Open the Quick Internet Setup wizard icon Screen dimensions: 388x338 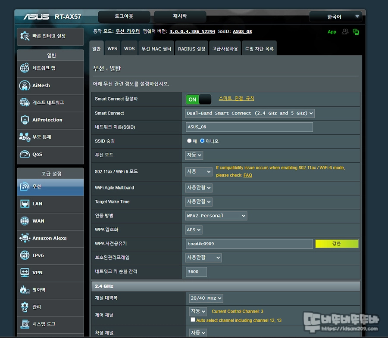pyautogui.click(x=25, y=36)
